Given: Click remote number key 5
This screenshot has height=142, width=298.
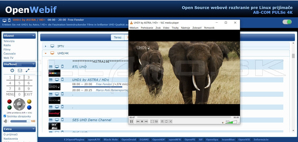Looking at the screenshot, I should (19, 83).
